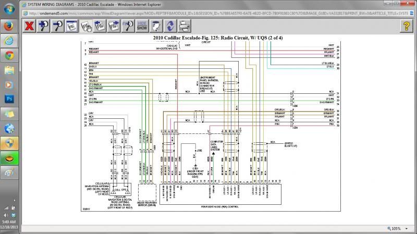This screenshot has width=417, height=234.
Task: Click the 105% zoom magnifier in status bar
Action: point(389,228)
